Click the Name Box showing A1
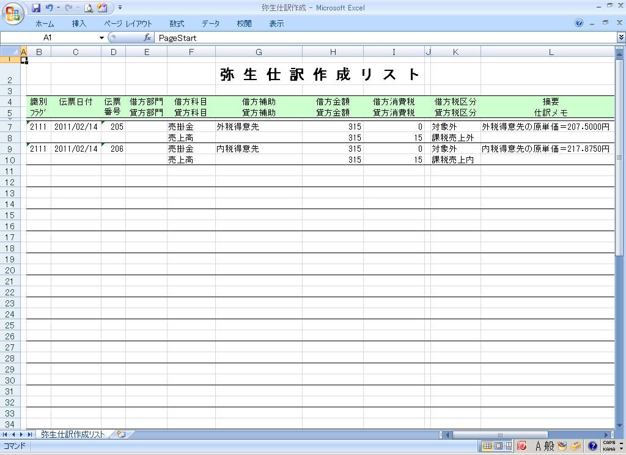This screenshot has width=626, height=455. 49,38
